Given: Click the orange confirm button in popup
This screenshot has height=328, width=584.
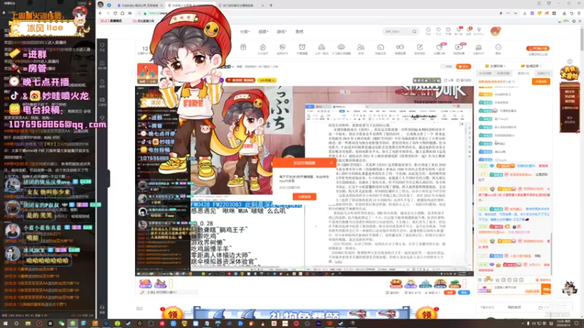Looking at the screenshot, I should (x=304, y=197).
